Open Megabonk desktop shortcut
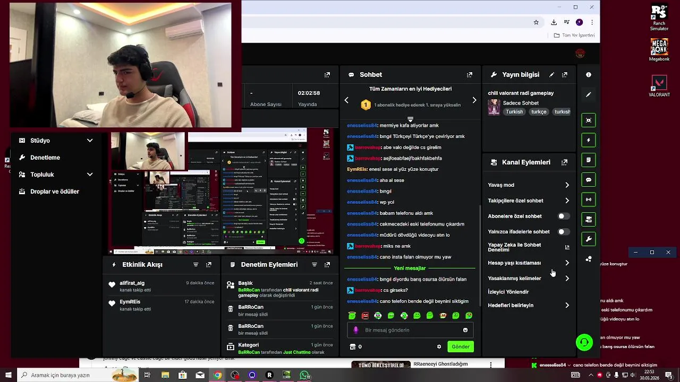 tap(659, 50)
